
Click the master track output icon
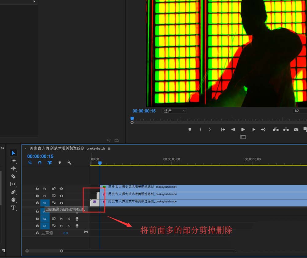(x=86, y=232)
